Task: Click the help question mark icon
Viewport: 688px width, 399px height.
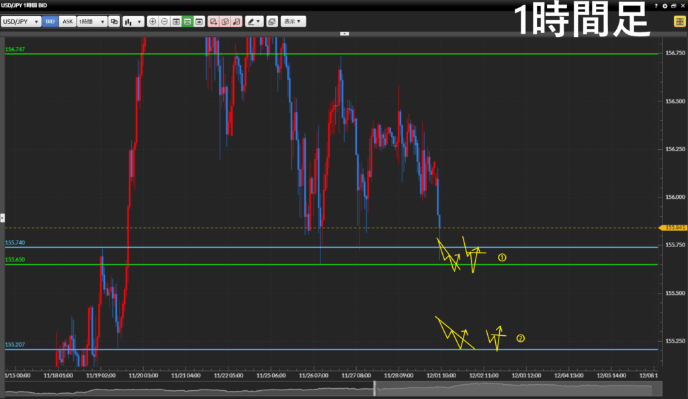Action: (656, 5)
